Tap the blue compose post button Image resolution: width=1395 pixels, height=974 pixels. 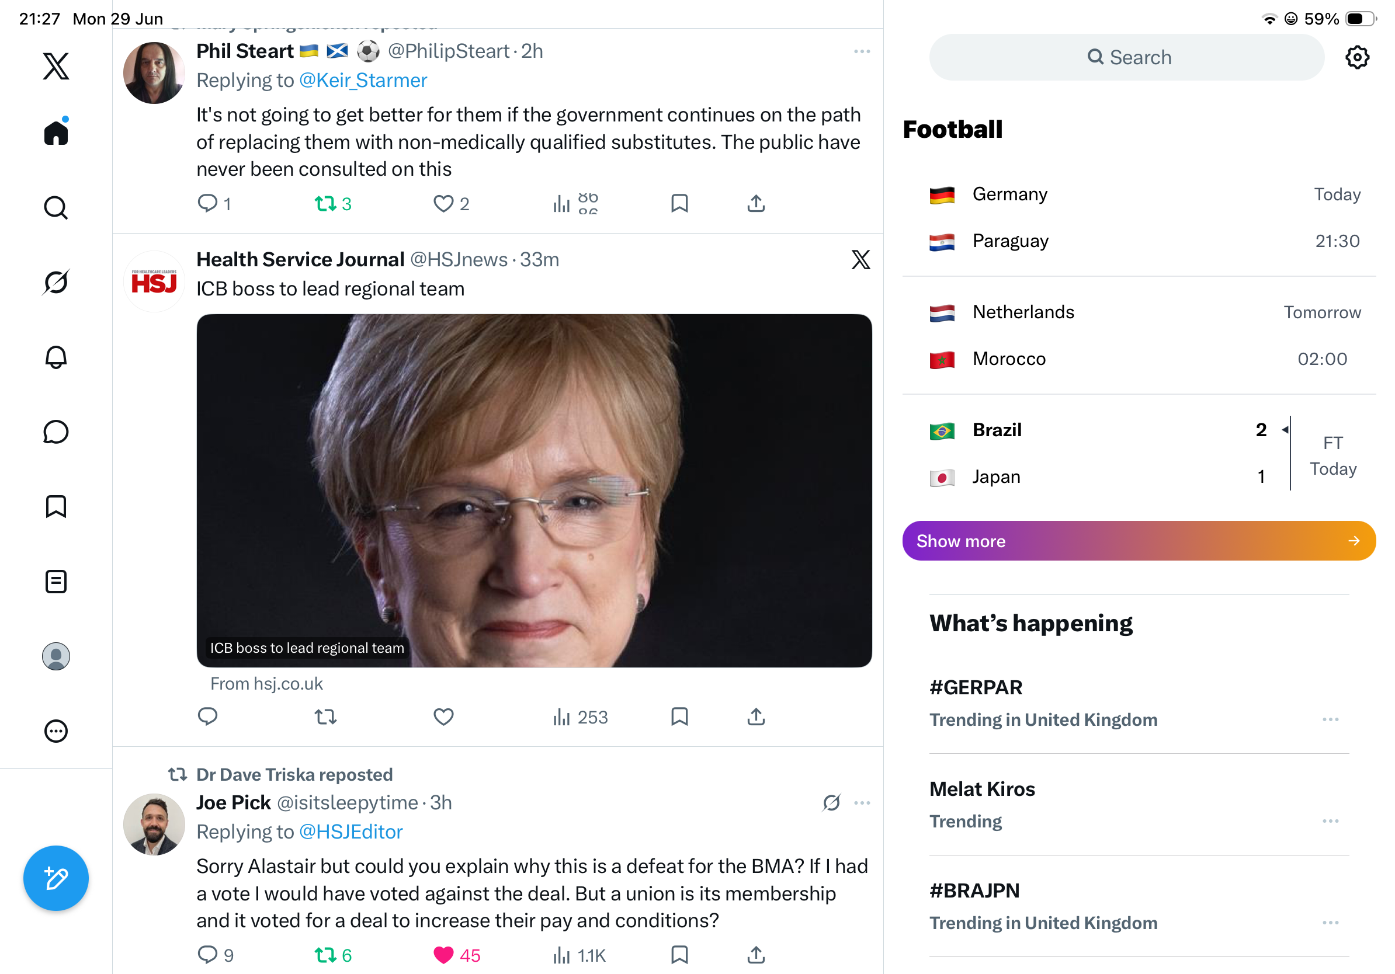click(56, 878)
